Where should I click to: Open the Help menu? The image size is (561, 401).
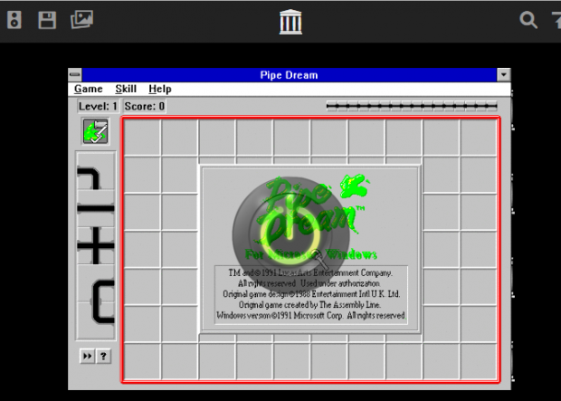(x=160, y=90)
